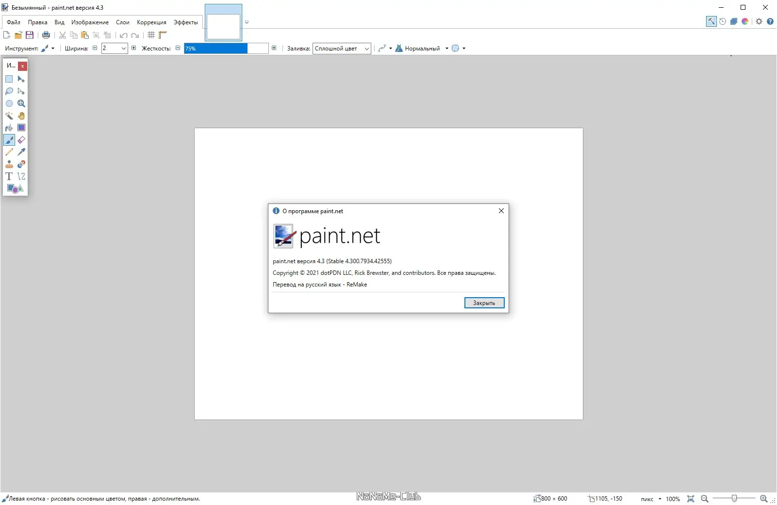Image resolution: width=777 pixels, height=505 pixels.
Task: Expand the brush width dropdown
Action: tap(124, 49)
